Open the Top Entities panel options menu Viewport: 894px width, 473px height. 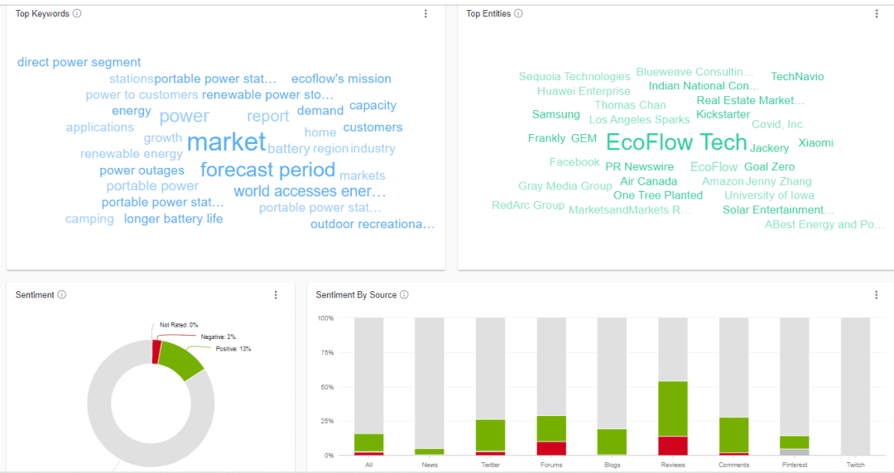coord(877,14)
